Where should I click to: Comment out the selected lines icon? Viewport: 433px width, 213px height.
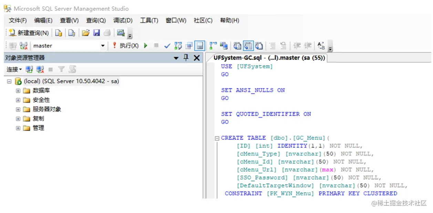tap(272, 46)
